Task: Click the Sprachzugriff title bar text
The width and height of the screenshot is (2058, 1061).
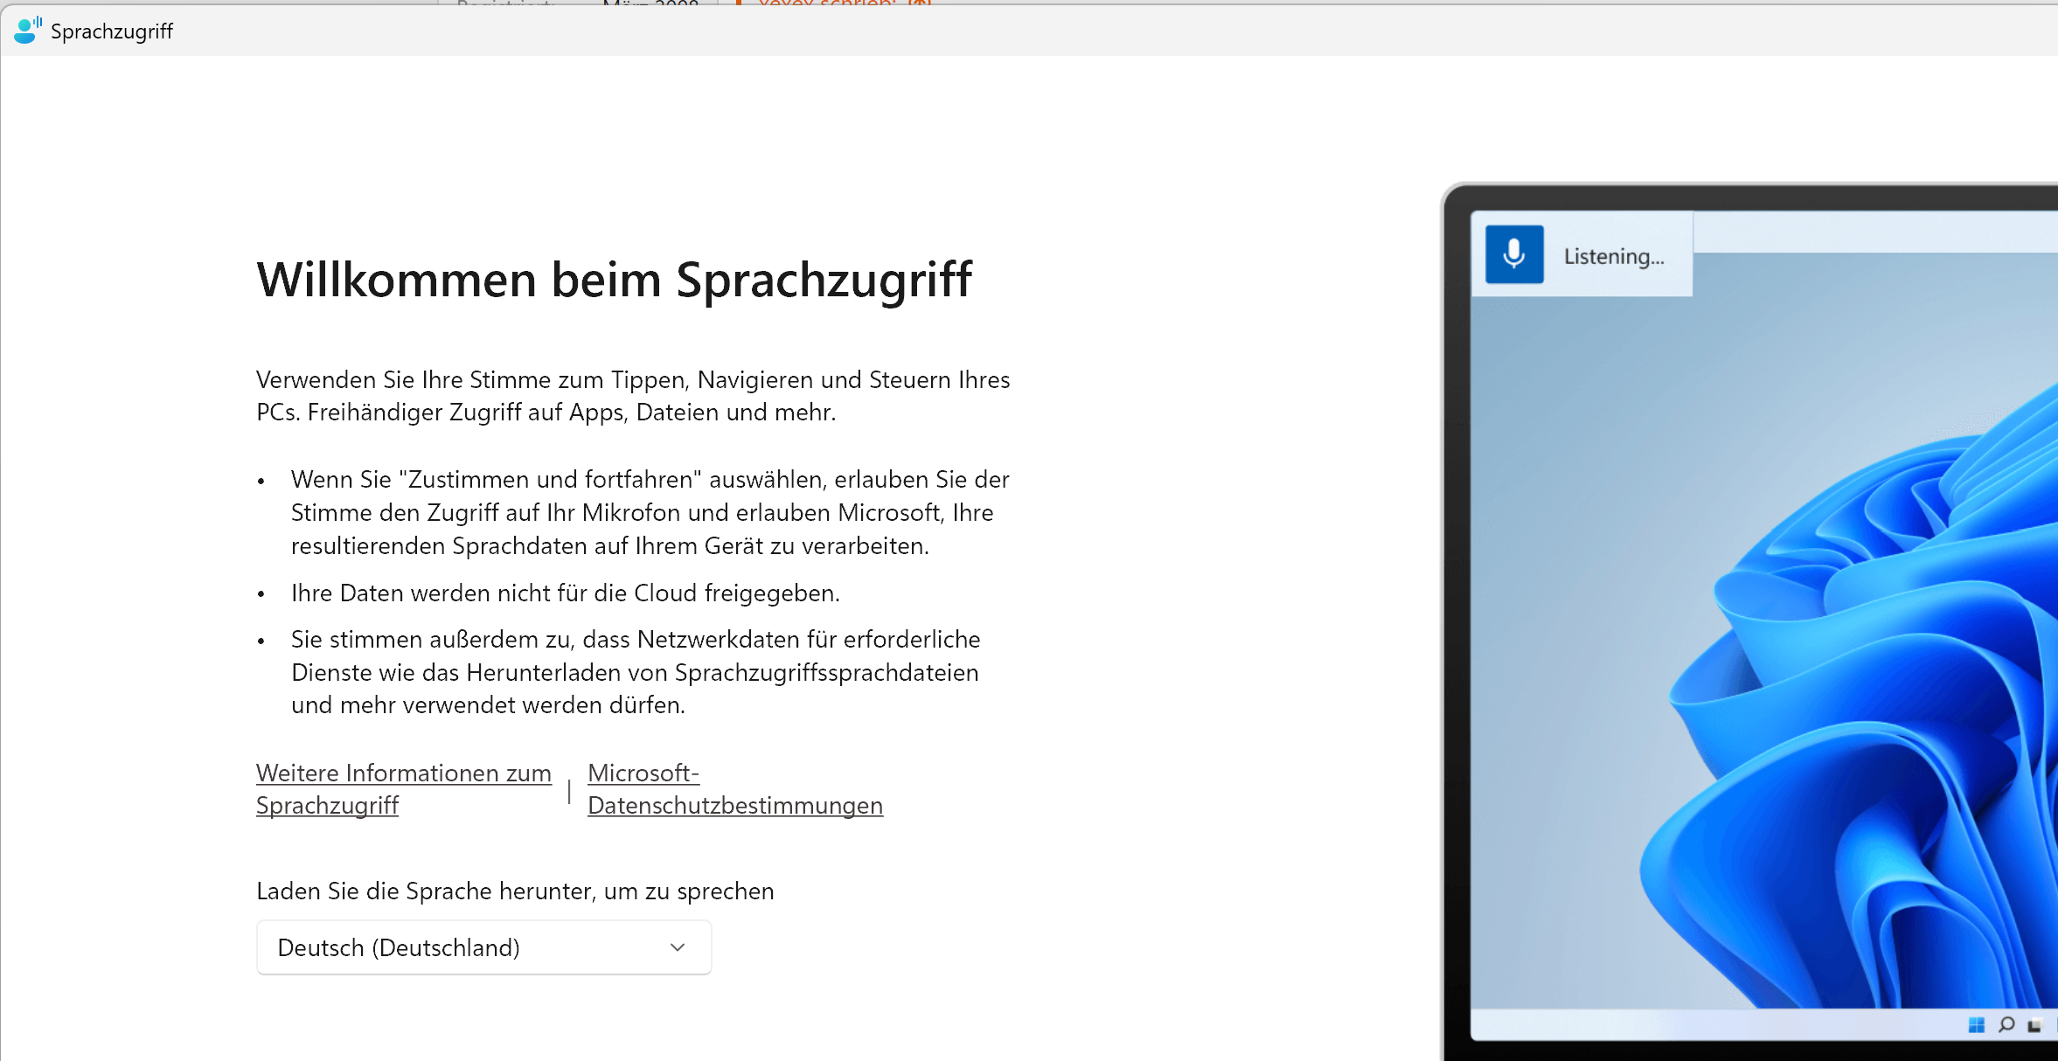Action: click(x=112, y=31)
